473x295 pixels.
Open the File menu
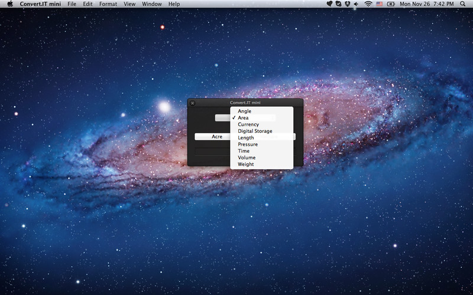pos(72,4)
